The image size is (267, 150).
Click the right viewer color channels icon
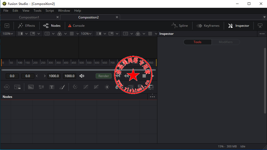point(138,34)
